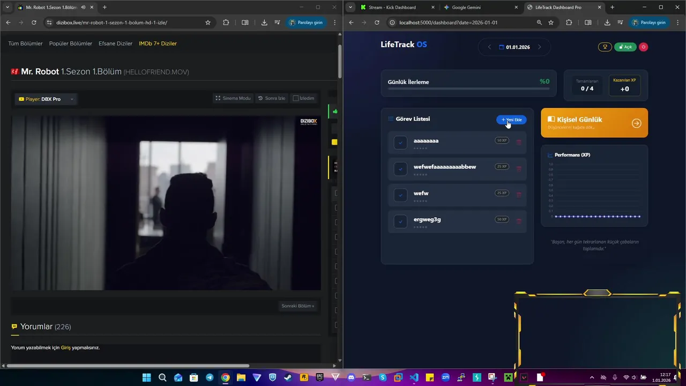Click Parolayı girin in left browser
686x386 pixels.
(x=305, y=23)
